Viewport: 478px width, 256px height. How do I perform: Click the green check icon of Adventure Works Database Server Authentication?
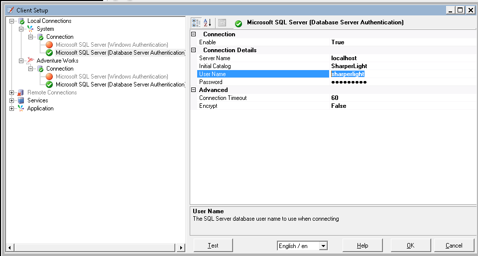tap(49, 85)
